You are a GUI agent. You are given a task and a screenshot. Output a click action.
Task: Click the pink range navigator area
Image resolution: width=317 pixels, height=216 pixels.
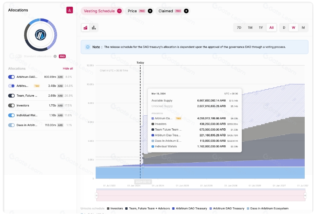[201, 195]
